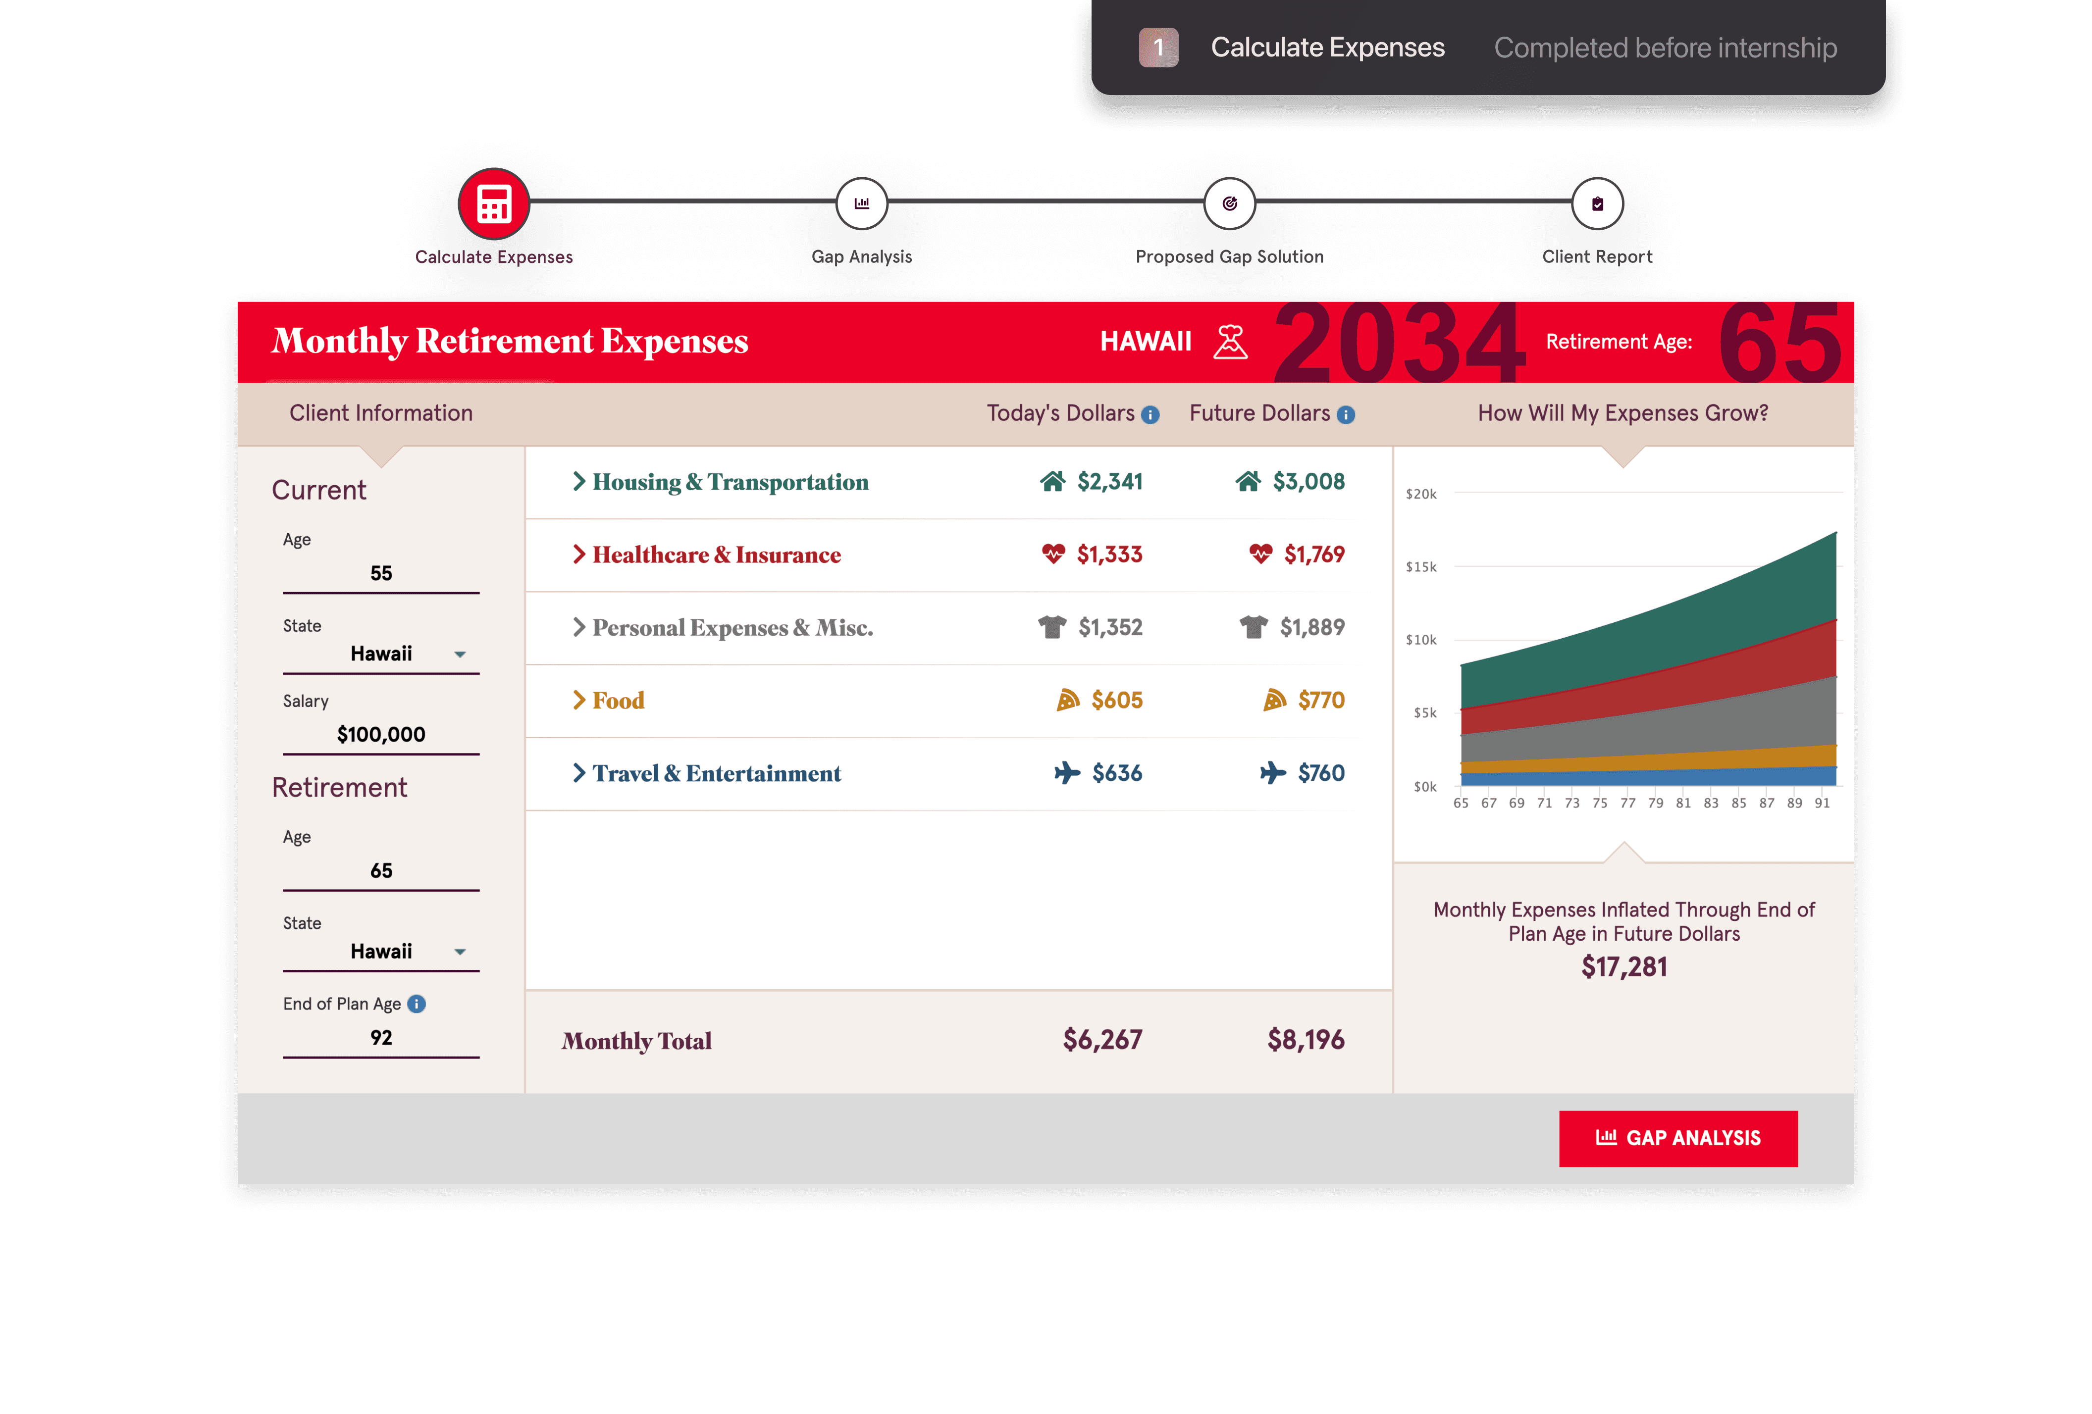This screenshot has height=1414, width=2092.
Task: Select the Client Report step label
Action: click(x=1597, y=256)
